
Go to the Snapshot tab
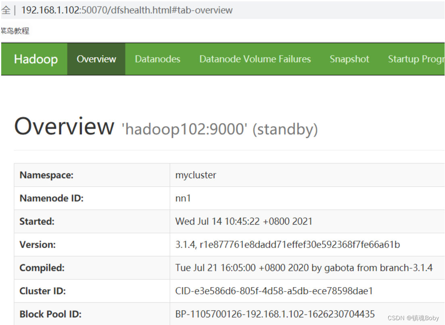tap(349, 59)
